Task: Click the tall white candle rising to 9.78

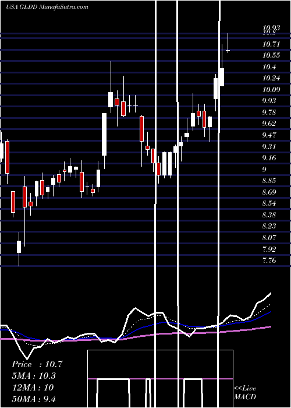Action: 104,134
